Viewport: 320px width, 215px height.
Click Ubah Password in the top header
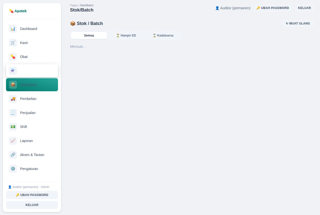point(273,8)
